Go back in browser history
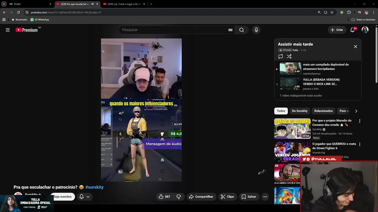Image resolution: width=378 pixels, height=212 pixels. click(4, 12)
